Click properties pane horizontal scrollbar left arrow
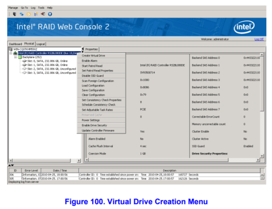The image size is (272, 209). [x=87, y=160]
